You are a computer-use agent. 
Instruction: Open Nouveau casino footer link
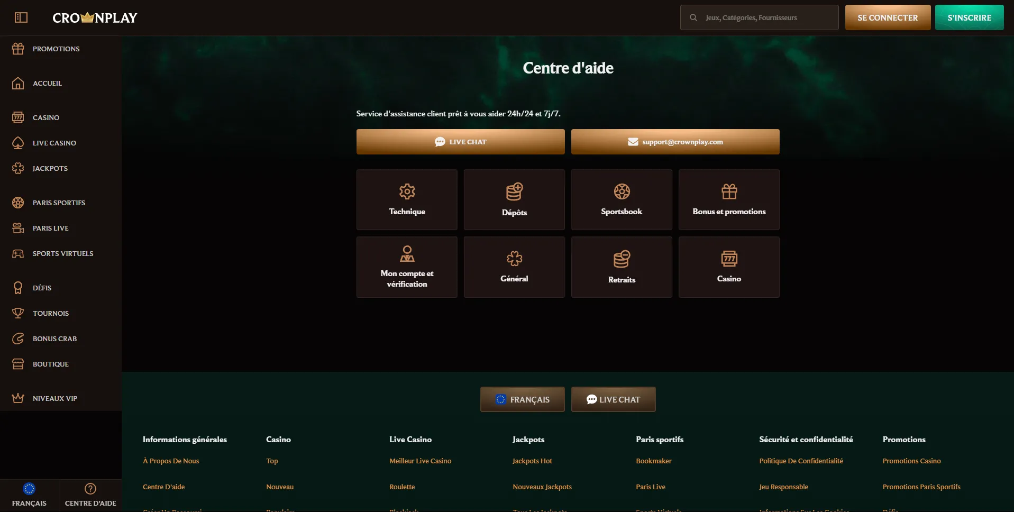pyautogui.click(x=280, y=487)
